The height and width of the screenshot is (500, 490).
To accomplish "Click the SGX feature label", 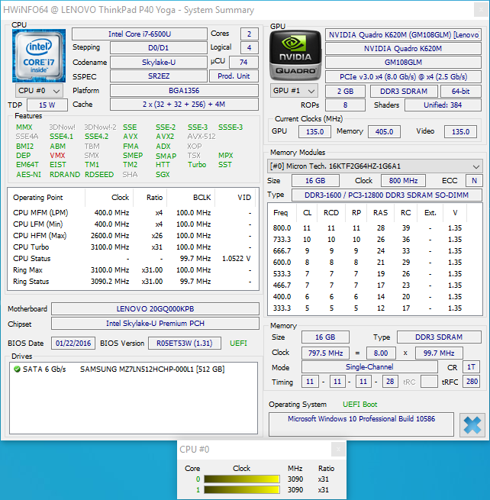I will [x=163, y=174].
